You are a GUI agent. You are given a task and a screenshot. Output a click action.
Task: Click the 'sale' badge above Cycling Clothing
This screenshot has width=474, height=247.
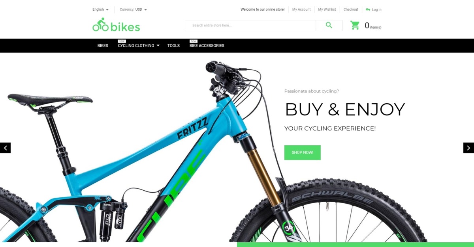(122, 41)
